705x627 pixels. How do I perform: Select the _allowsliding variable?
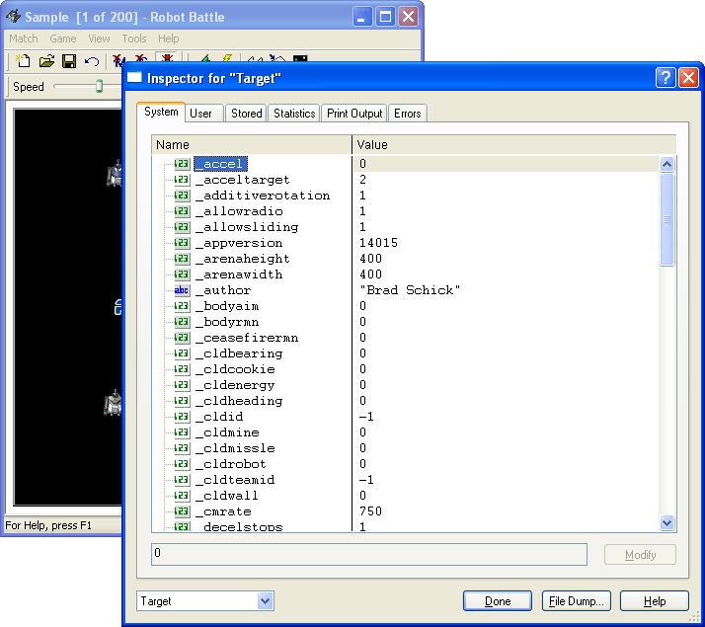pyautogui.click(x=247, y=227)
